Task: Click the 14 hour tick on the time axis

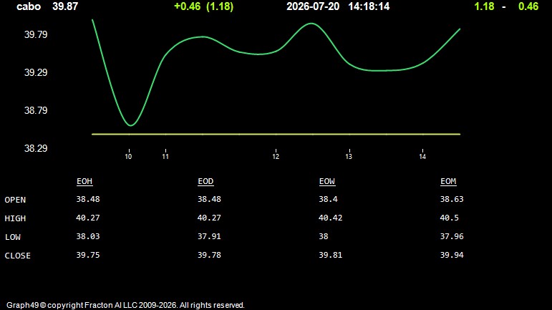Action: 422,156
